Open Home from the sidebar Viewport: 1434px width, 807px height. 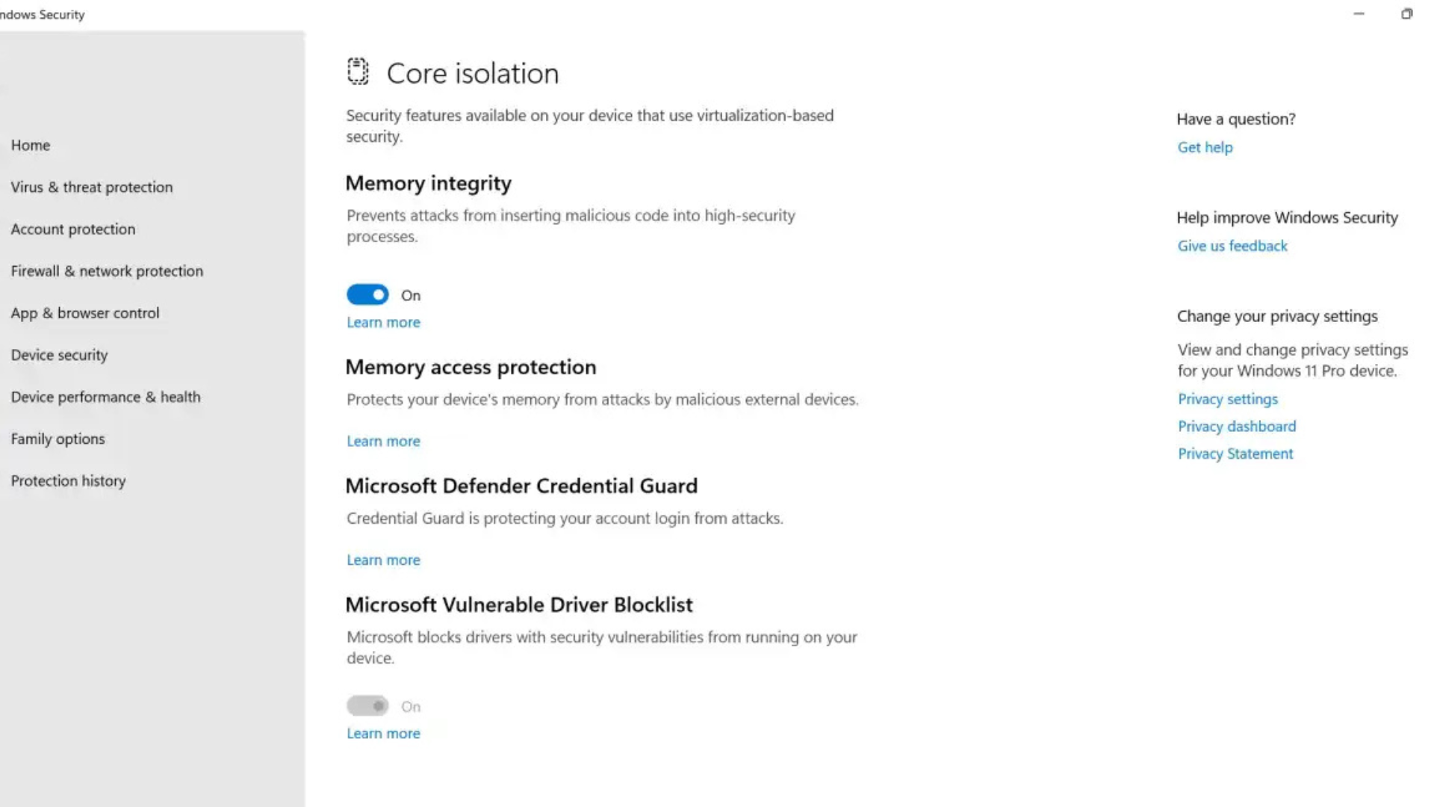[x=31, y=145]
